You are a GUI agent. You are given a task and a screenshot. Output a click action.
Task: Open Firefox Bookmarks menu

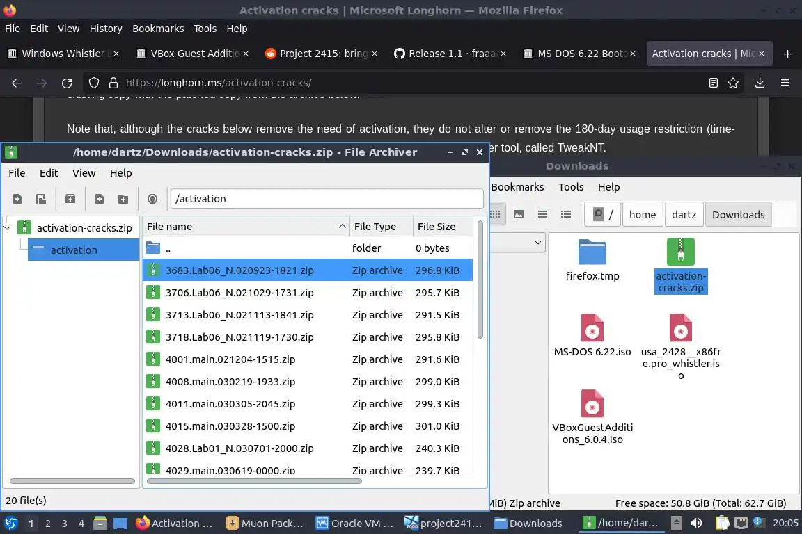158,29
